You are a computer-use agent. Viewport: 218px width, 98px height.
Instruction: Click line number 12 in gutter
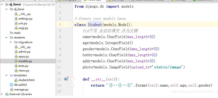(59, 73)
